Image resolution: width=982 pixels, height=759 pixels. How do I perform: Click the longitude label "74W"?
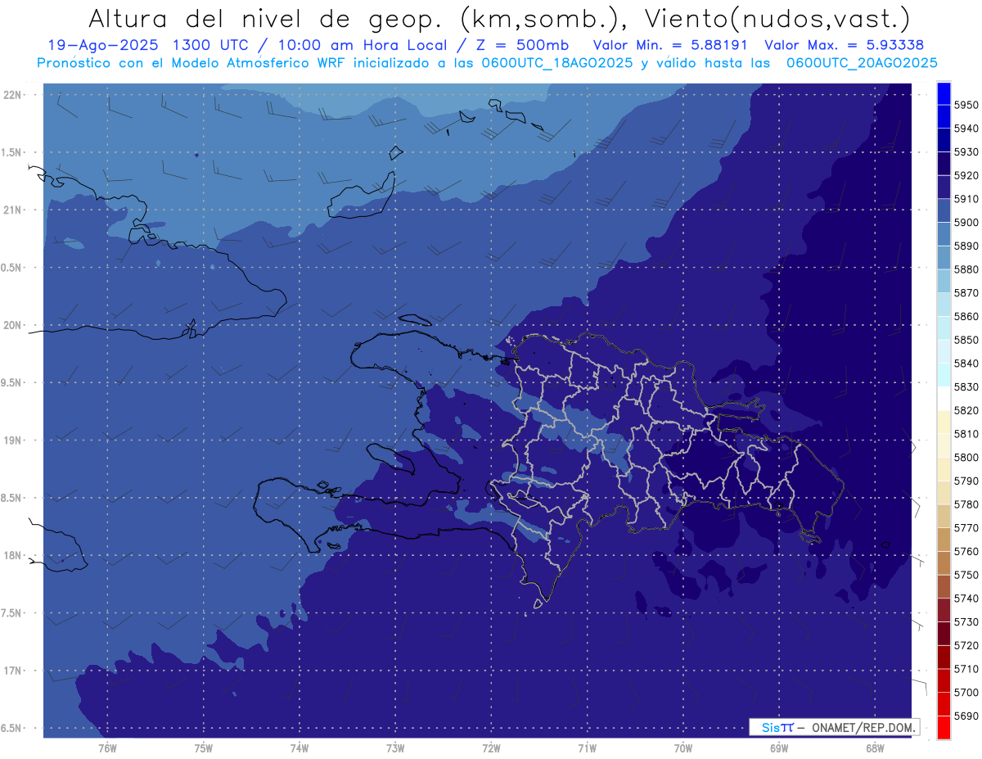(x=300, y=748)
